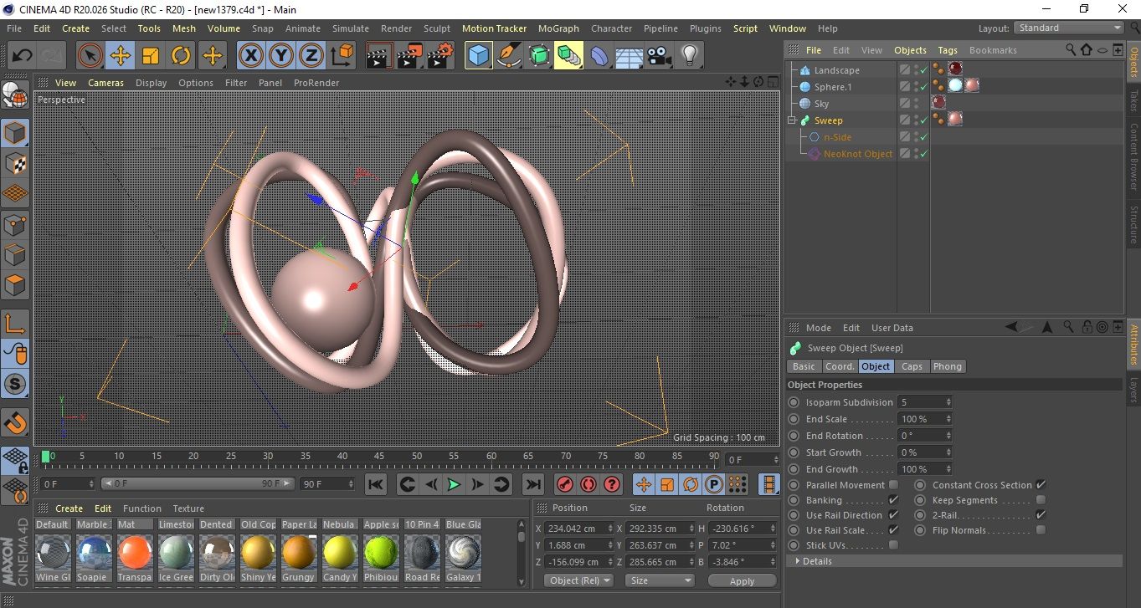Switch to Texture mode icon

15,163
